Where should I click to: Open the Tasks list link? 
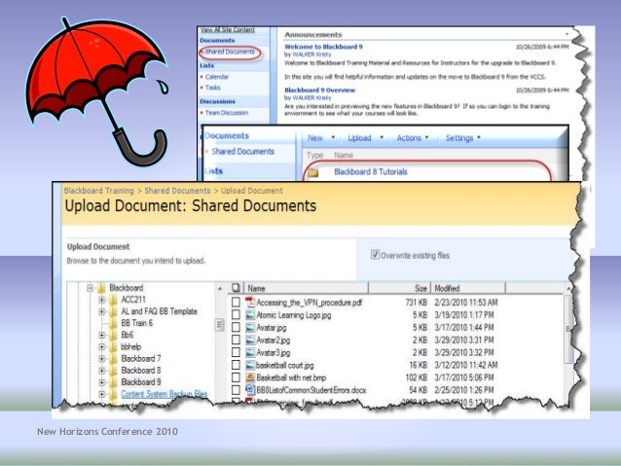[212, 88]
